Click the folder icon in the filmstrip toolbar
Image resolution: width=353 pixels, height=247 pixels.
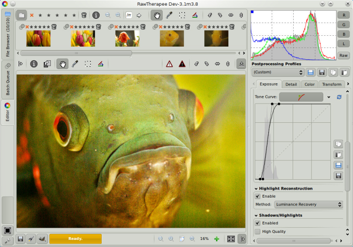pyautogui.click(x=22, y=16)
